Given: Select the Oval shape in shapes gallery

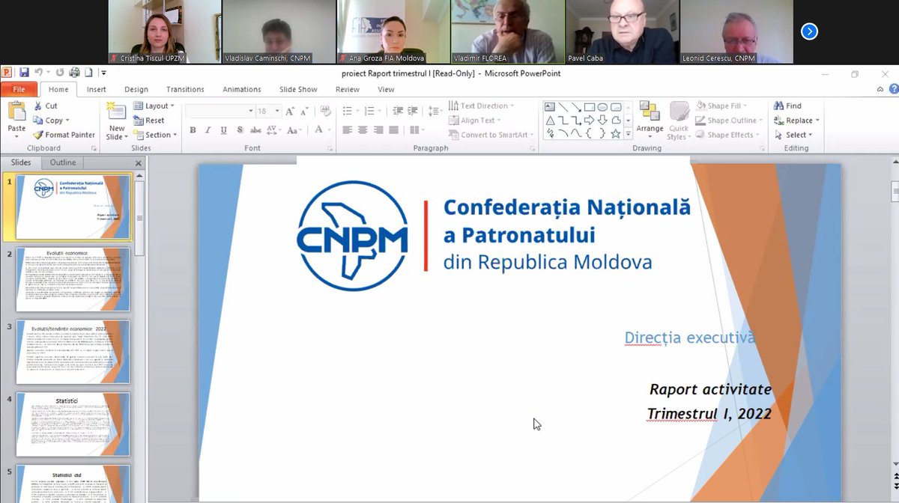Looking at the screenshot, I should click(x=602, y=107).
